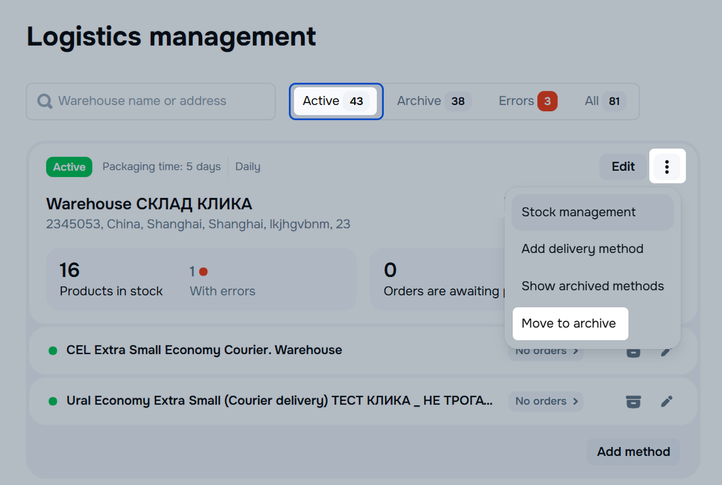Image resolution: width=722 pixels, height=485 pixels.
Task: Click pencil icon for CEL Extra Small method
Action: point(666,352)
